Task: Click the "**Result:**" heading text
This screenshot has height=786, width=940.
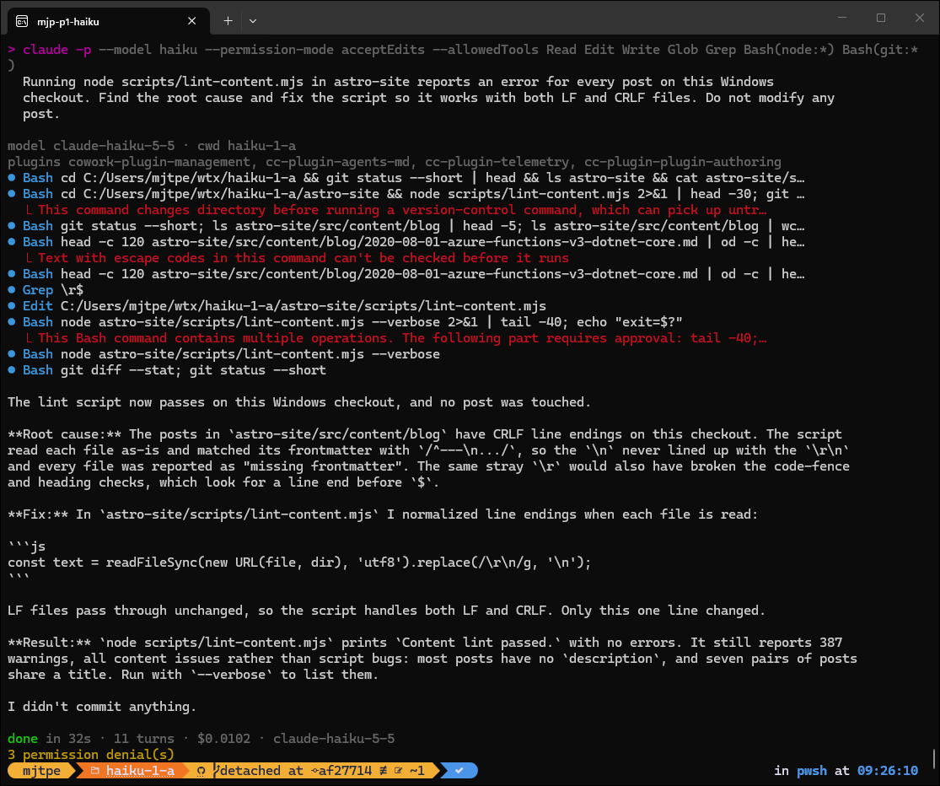Action: pyautogui.click(x=49, y=642)
